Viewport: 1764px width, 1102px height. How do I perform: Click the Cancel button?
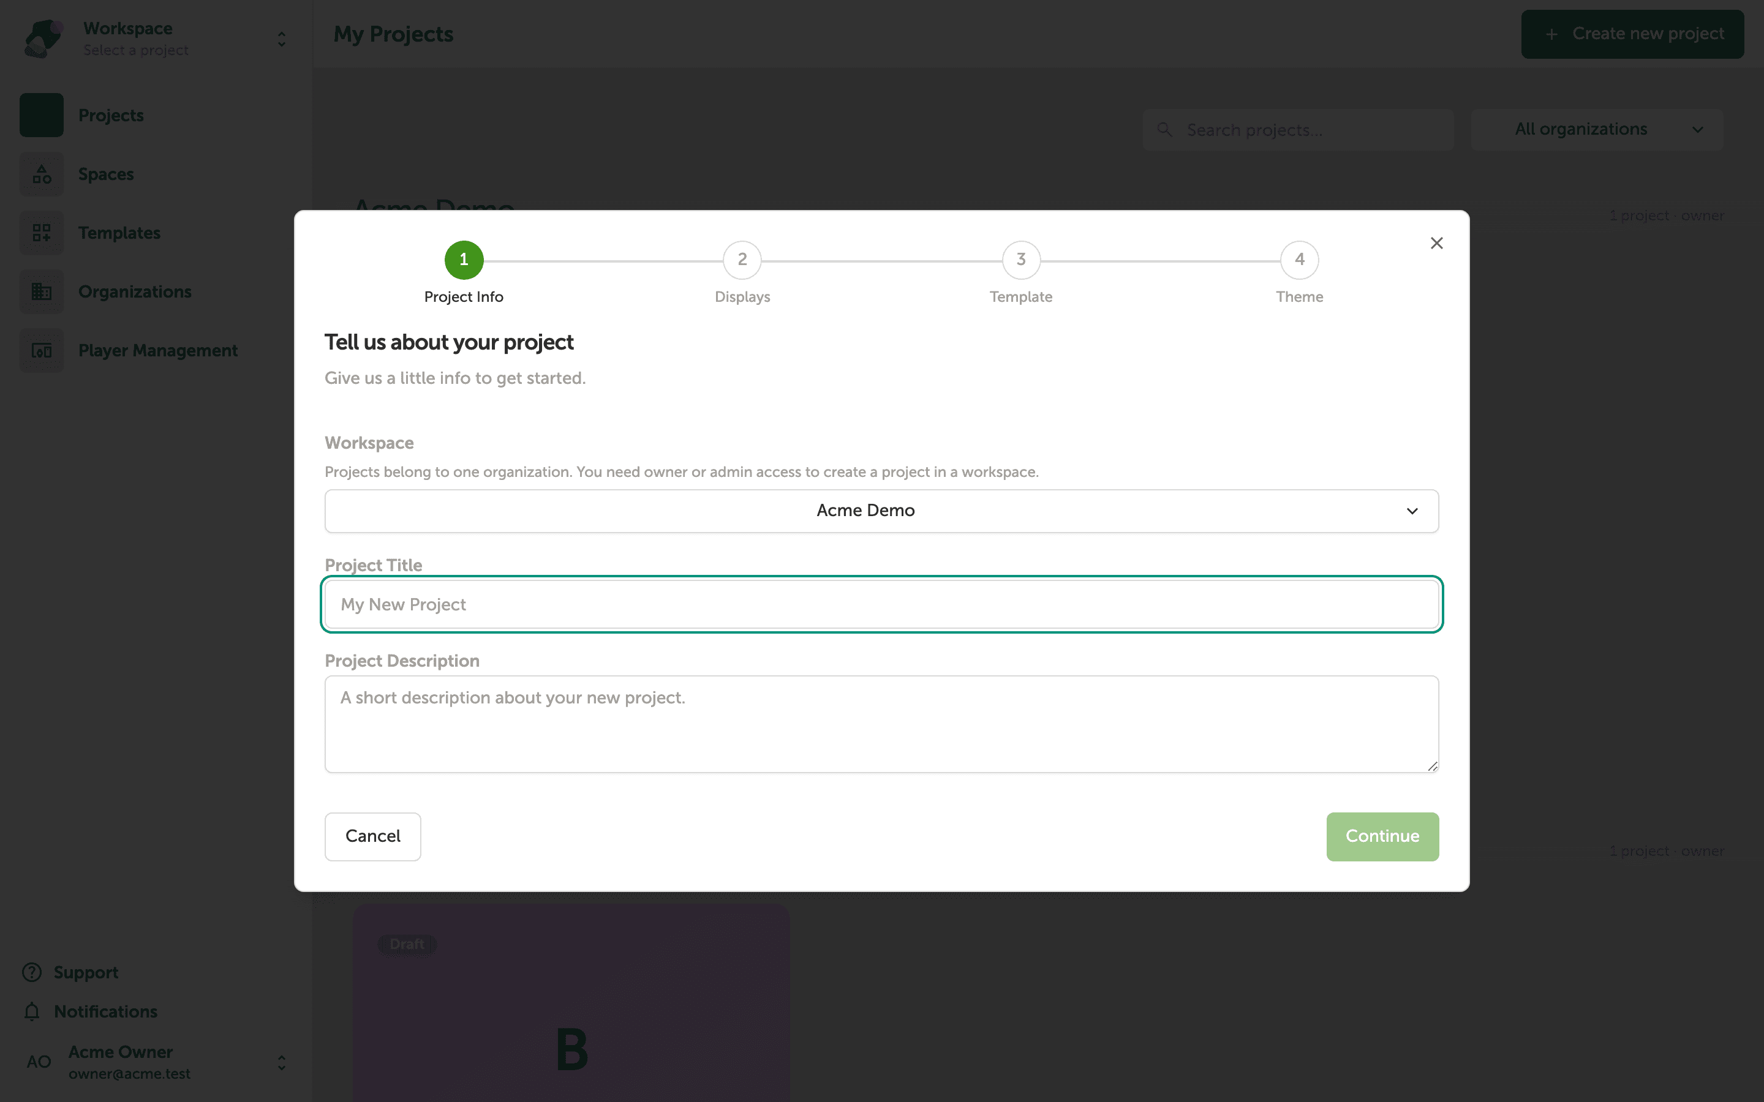pyautogui.click(x=372, y=836)
